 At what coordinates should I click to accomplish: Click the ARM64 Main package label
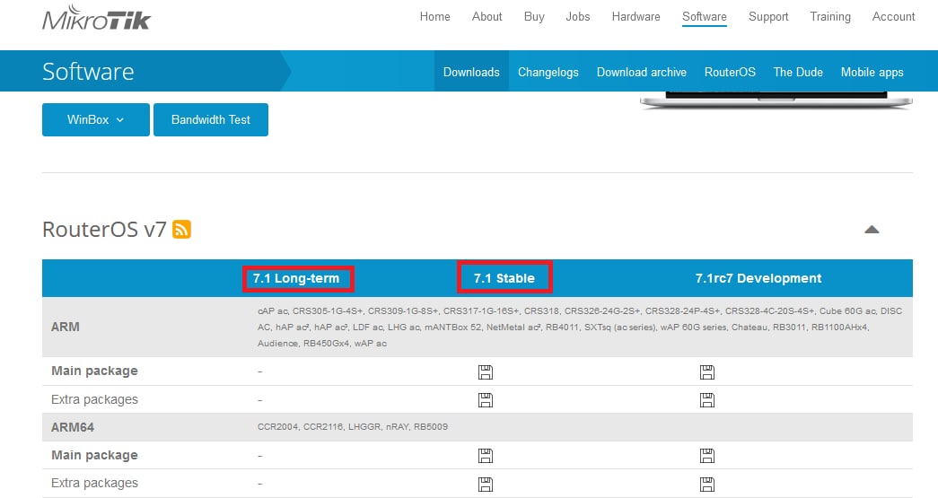tap(94, 455)
